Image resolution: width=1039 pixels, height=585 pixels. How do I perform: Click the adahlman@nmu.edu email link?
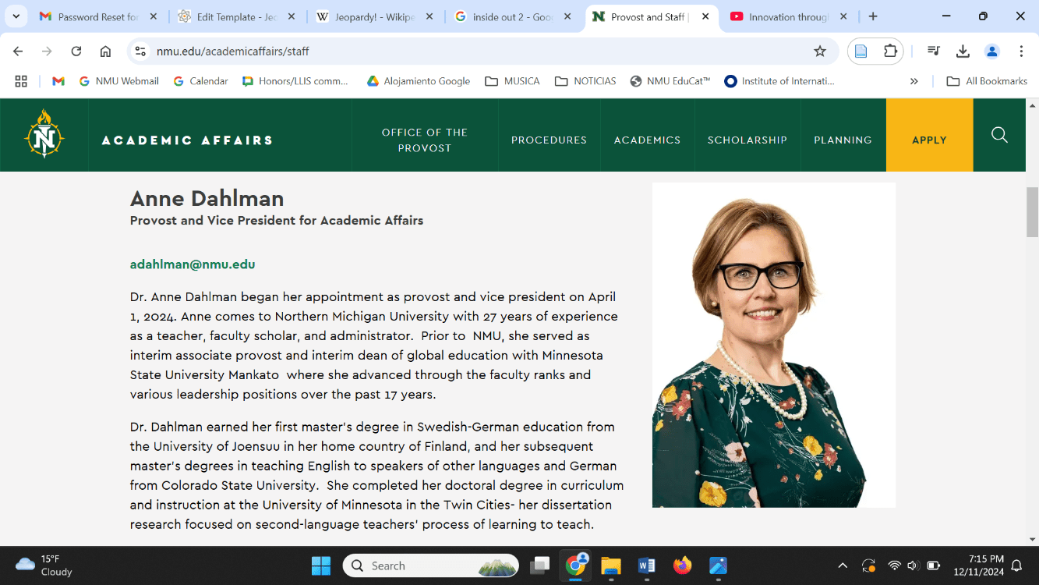tap(193, 264)
